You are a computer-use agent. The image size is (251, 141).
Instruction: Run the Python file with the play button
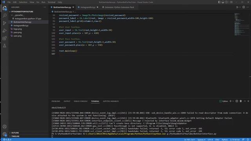coord(237,7)
